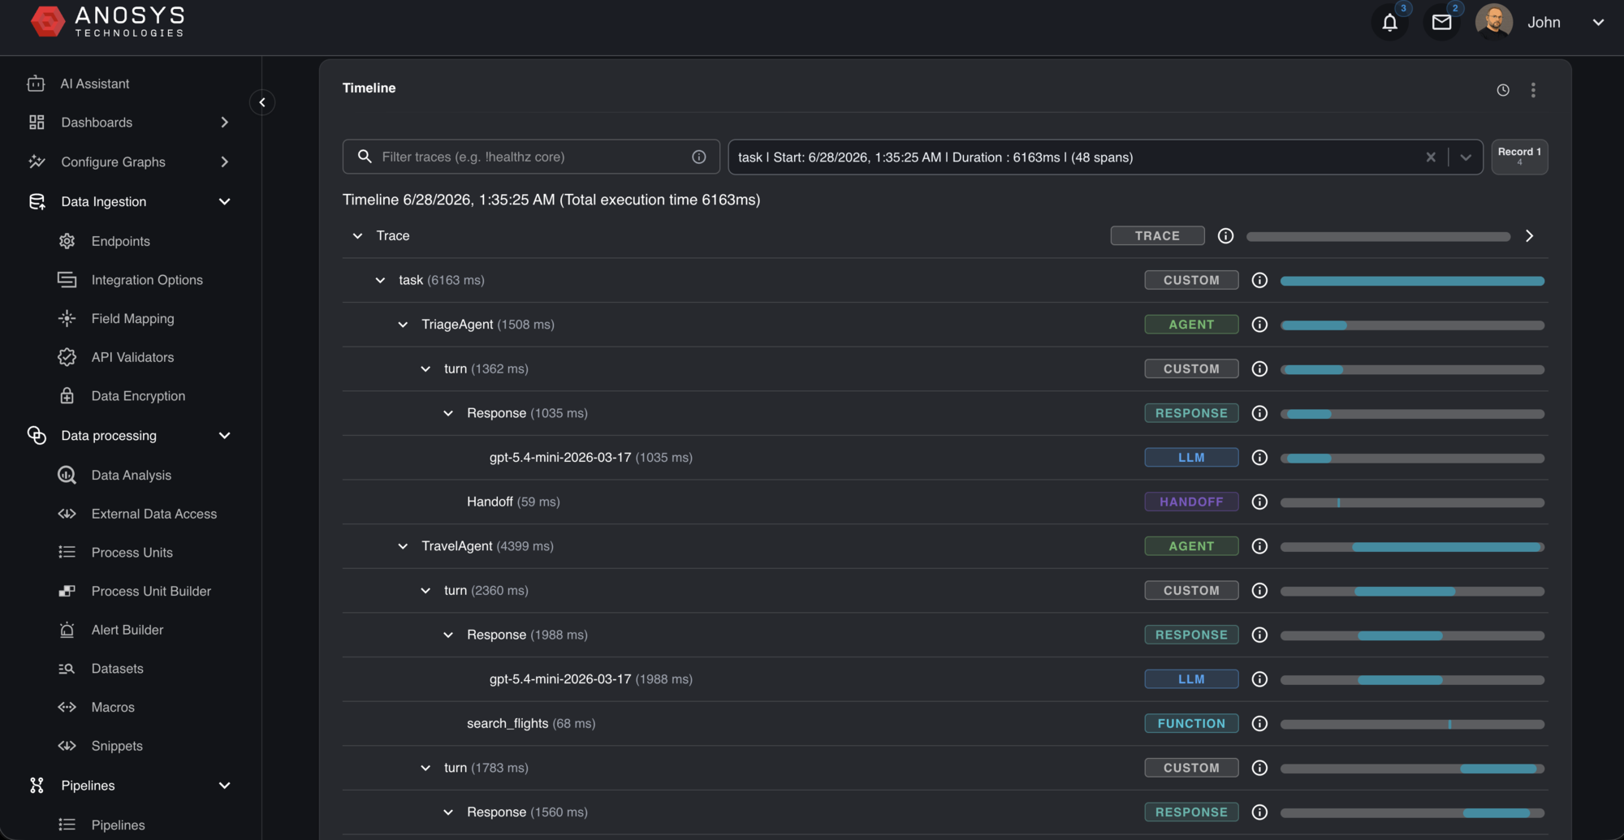
Task: Expand the John user menu arrow
Action: coord(1598,23)
